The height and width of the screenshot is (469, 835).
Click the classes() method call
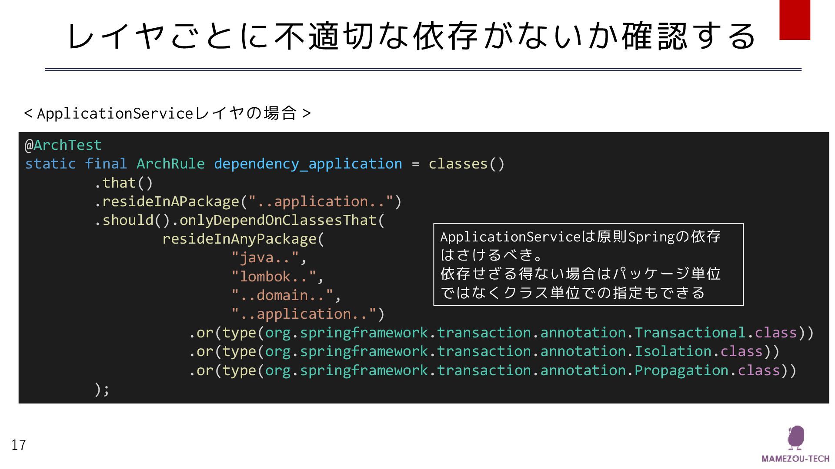[466, 164]
